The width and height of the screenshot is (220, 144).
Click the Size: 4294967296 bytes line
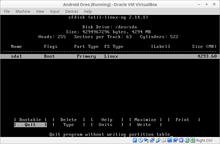[108, 32]
